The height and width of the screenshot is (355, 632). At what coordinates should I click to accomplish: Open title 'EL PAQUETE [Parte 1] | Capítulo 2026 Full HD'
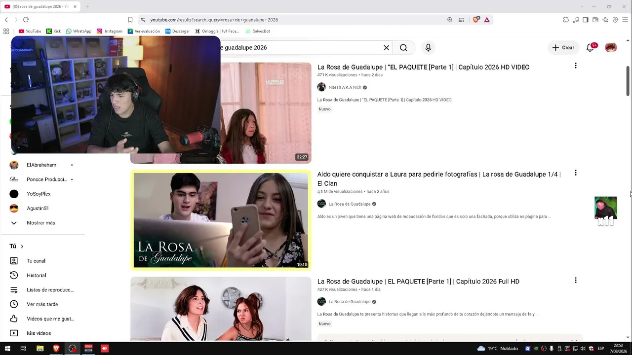(x=418, y=282)
